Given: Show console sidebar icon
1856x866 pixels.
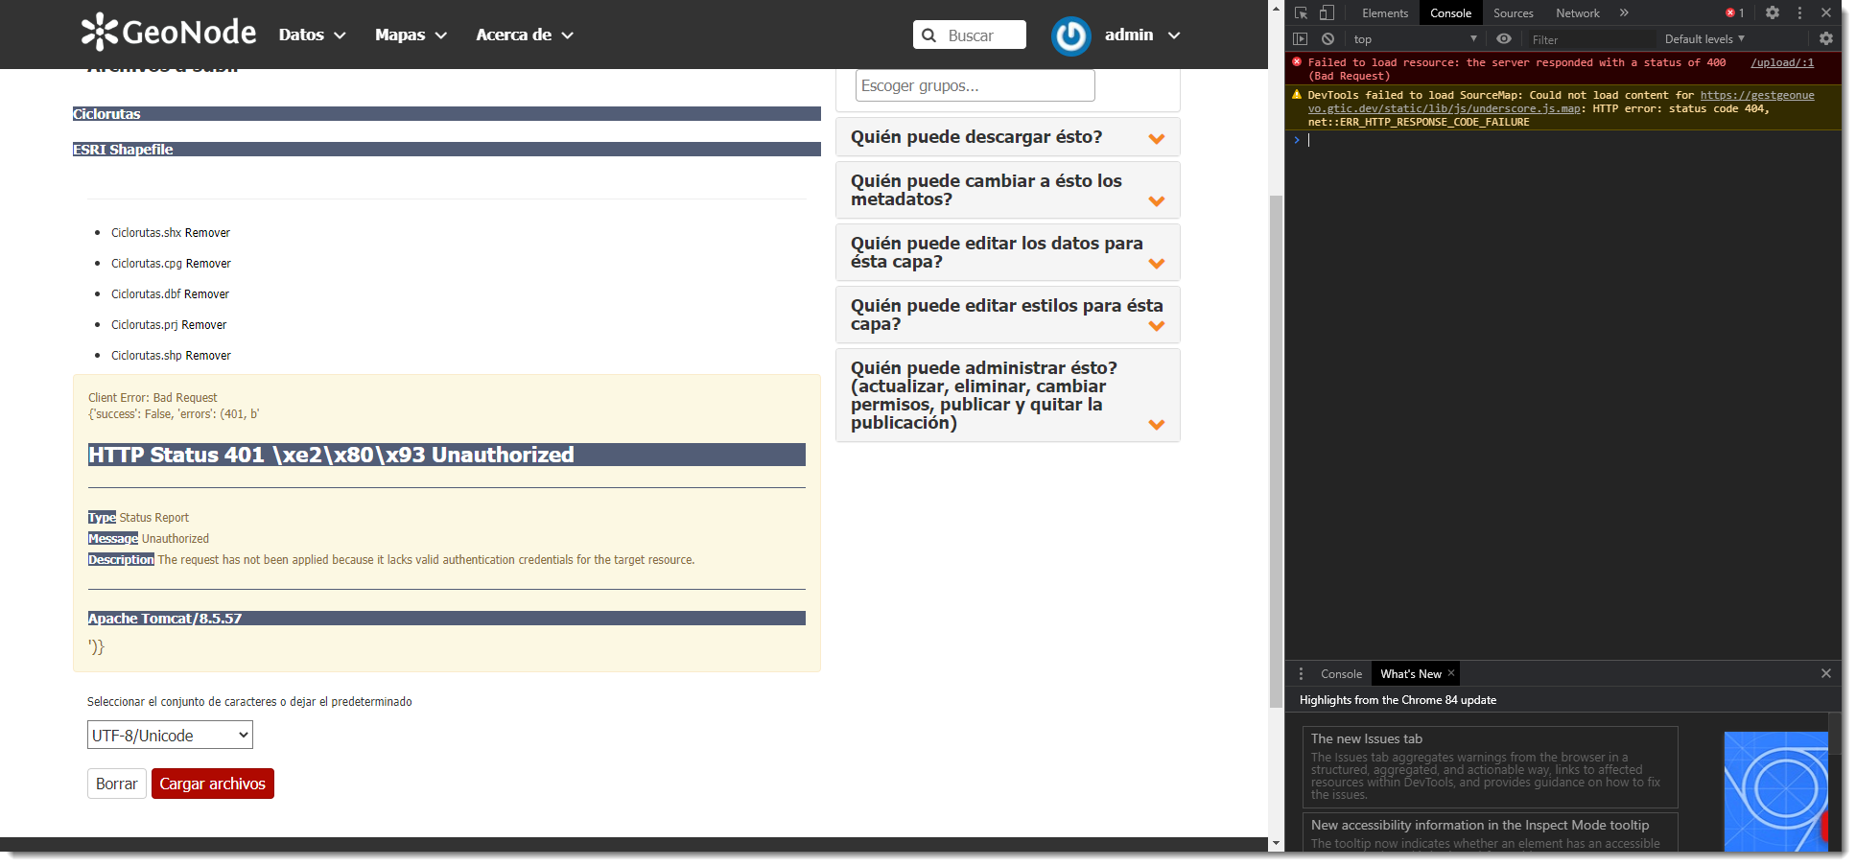Looking at the screenshot, I should tap(1301, 39).
